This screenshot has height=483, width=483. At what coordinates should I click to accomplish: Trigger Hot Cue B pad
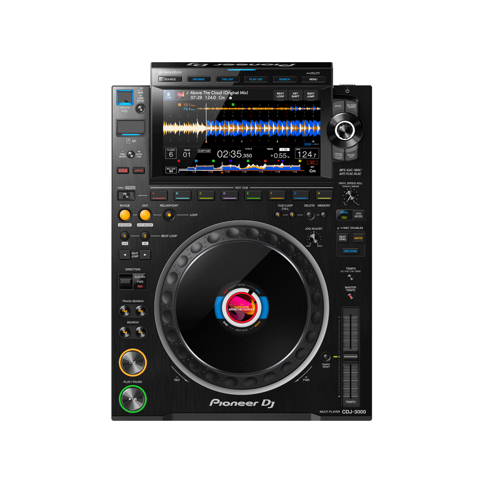[182, 195]
